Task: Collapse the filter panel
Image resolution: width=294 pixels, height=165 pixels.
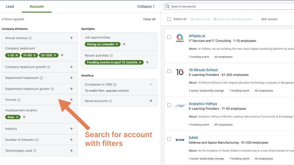Action: tap(146, 7)
